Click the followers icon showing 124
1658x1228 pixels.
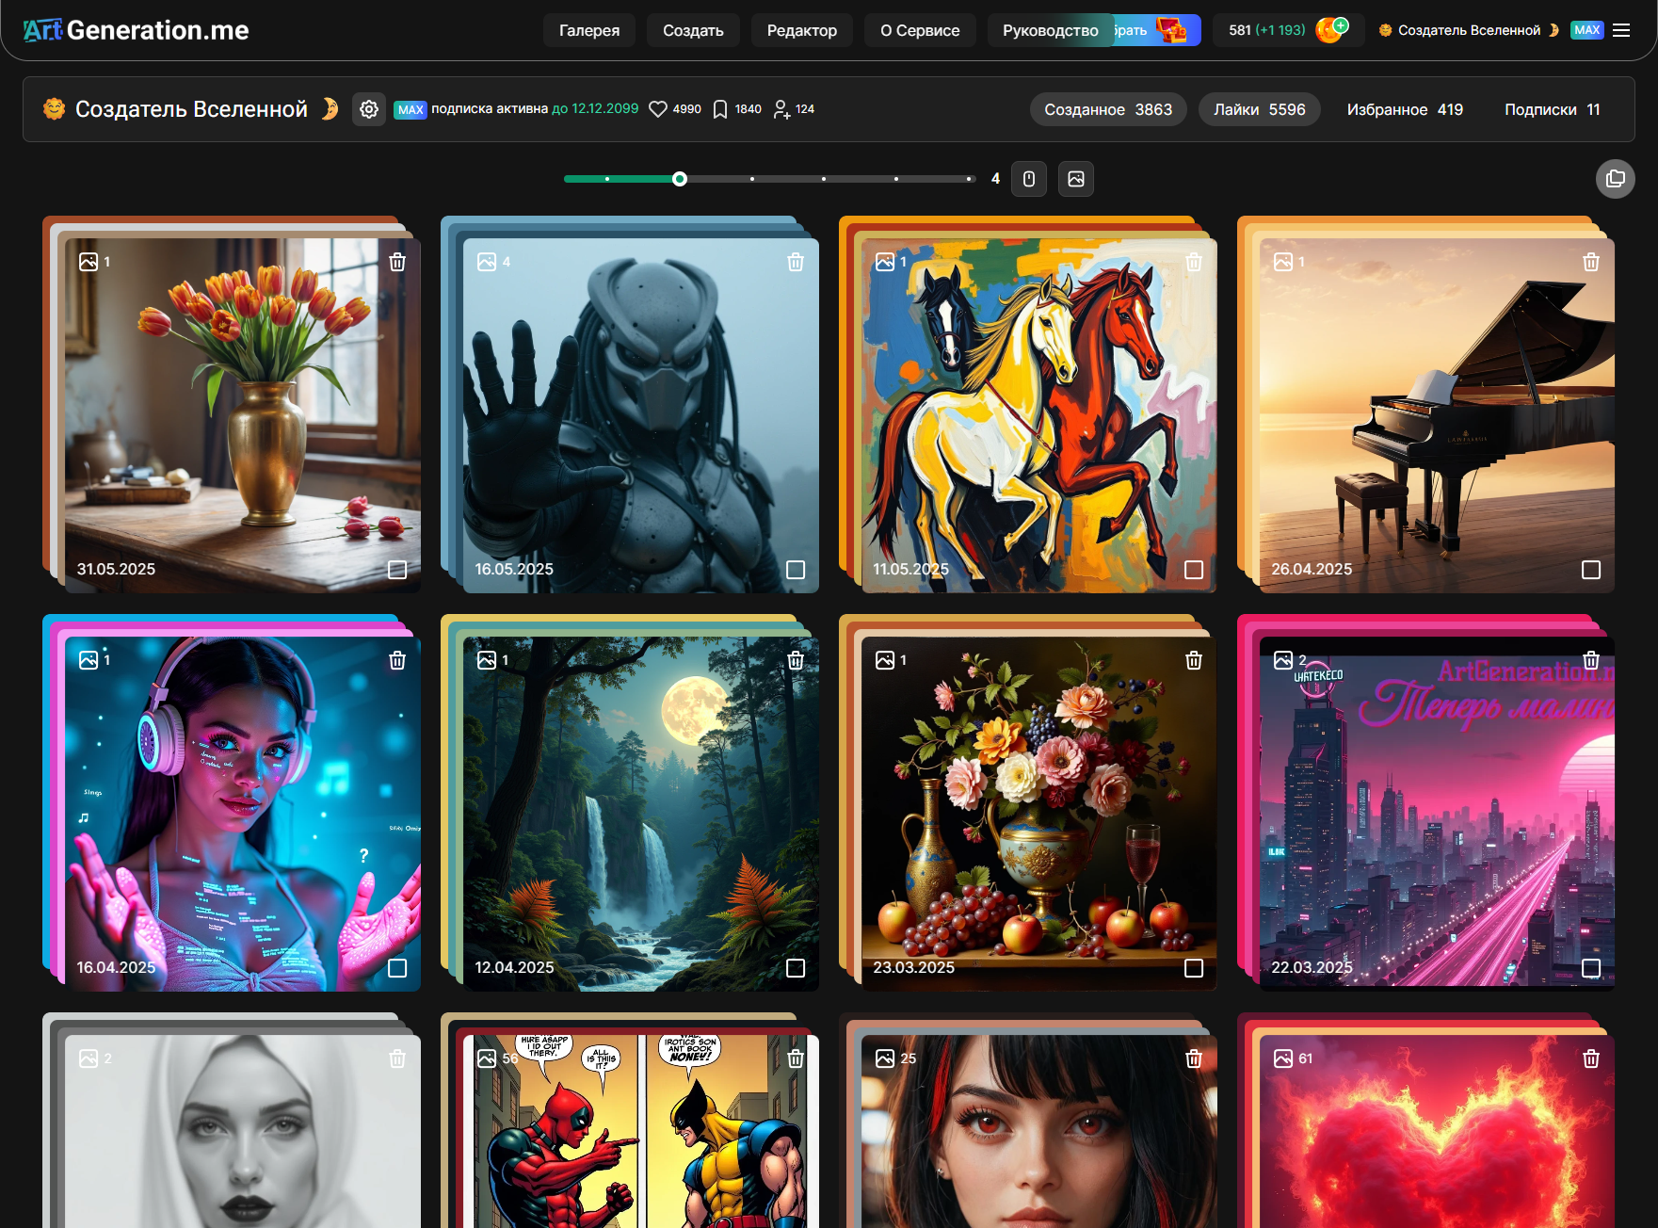(x=781, y=109)
